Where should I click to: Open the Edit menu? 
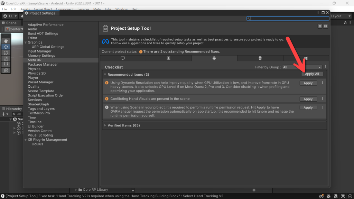(13, 9)
